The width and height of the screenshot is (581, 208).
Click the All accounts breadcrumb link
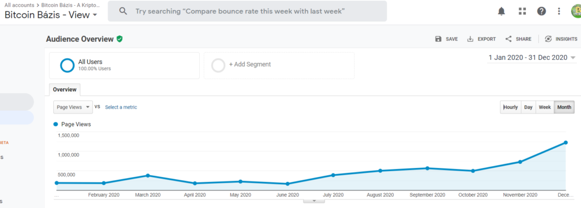tap(19, 5)
